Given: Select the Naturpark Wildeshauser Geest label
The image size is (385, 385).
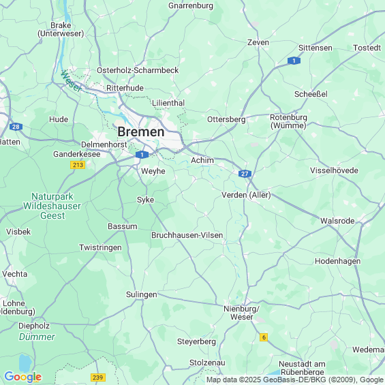Looking at the screenshot, I should tap(52, 206).
